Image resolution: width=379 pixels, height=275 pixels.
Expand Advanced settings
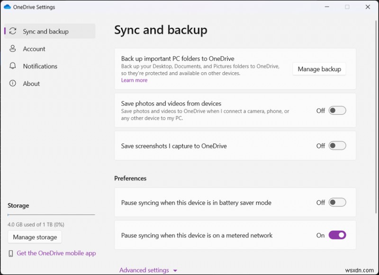148,270
